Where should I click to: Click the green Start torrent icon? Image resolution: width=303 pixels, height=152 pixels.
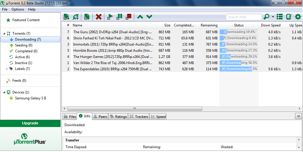point(110,17)
